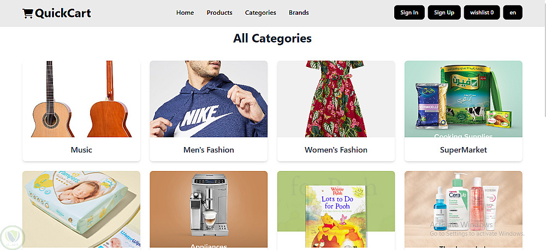Screen dimensions: 546x250
Task: Click the QuickCart shopping cart logo icon
Action: (27, 13)
